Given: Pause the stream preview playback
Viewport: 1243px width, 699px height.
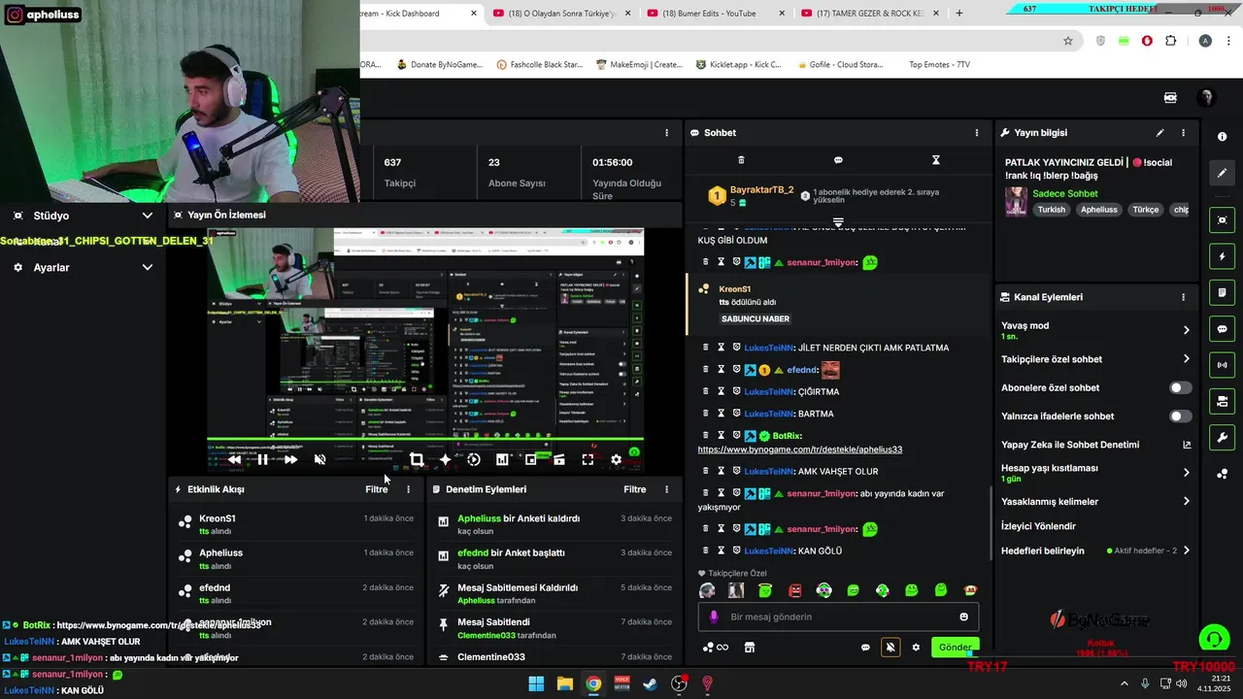Looking at the screenshot, I should tap(262, 459).
